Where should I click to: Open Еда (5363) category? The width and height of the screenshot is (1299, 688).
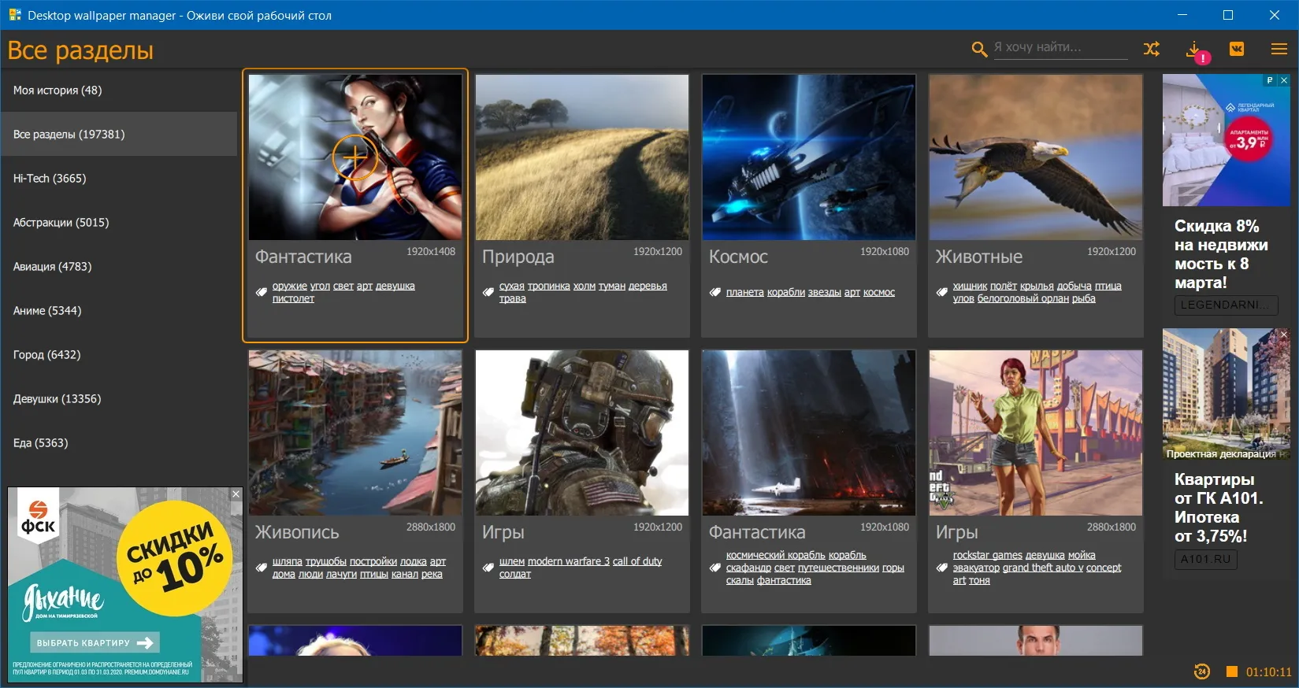click(119, 442)
